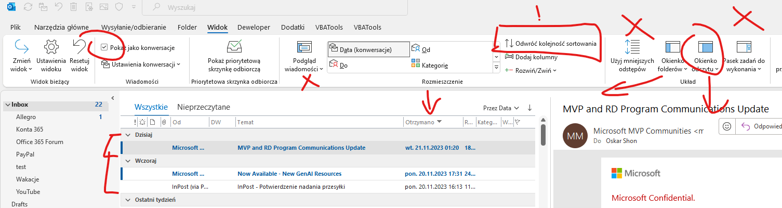Click the Wyszukaj search box
The width and height of the screenshot is (782, 208).
click(274, 8)
